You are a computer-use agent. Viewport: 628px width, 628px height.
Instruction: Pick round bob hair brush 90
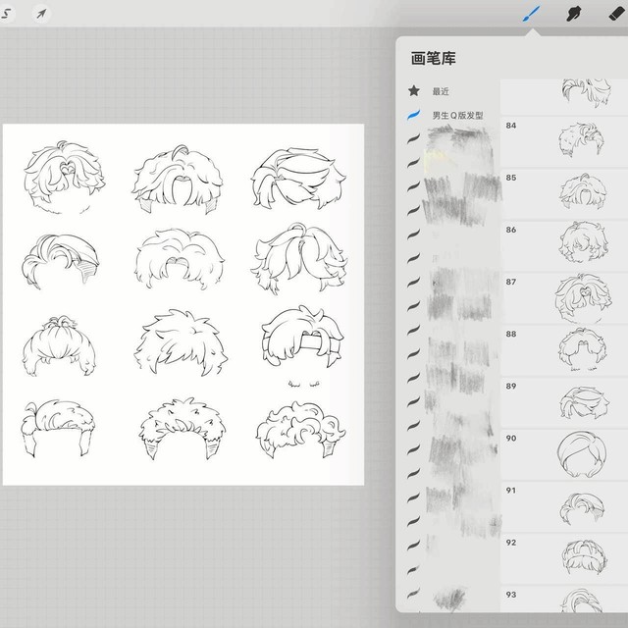pyautogui.click(x=564, y=454)
